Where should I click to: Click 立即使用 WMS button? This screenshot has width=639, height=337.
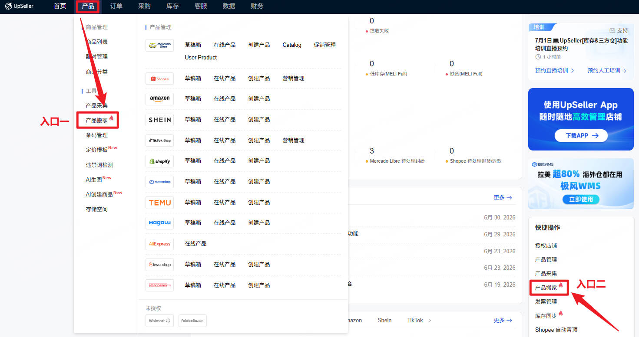pyautogui.click(x=581, y=200)
